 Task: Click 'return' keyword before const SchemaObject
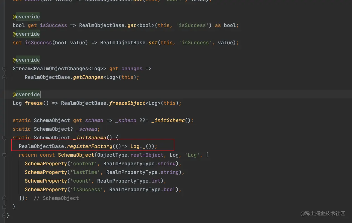[28, 155]
